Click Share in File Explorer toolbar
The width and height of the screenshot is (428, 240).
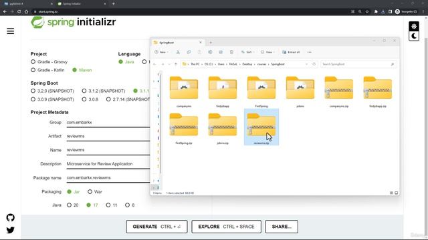221,52
